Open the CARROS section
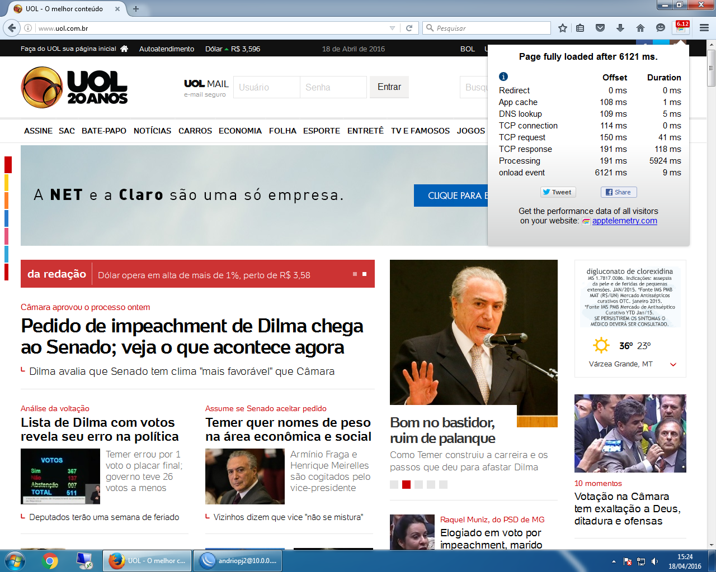 pos(195,131)
